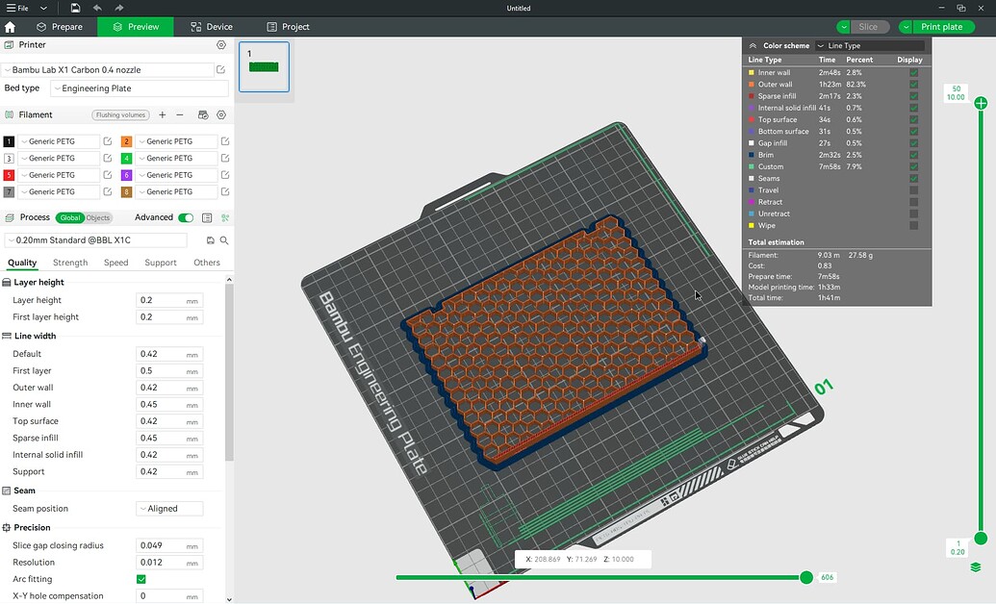Toggle Sparse infill display checkbox
The width and height of the screenshot is (996, 604).
pyautogui.click(x=913, y=96)
